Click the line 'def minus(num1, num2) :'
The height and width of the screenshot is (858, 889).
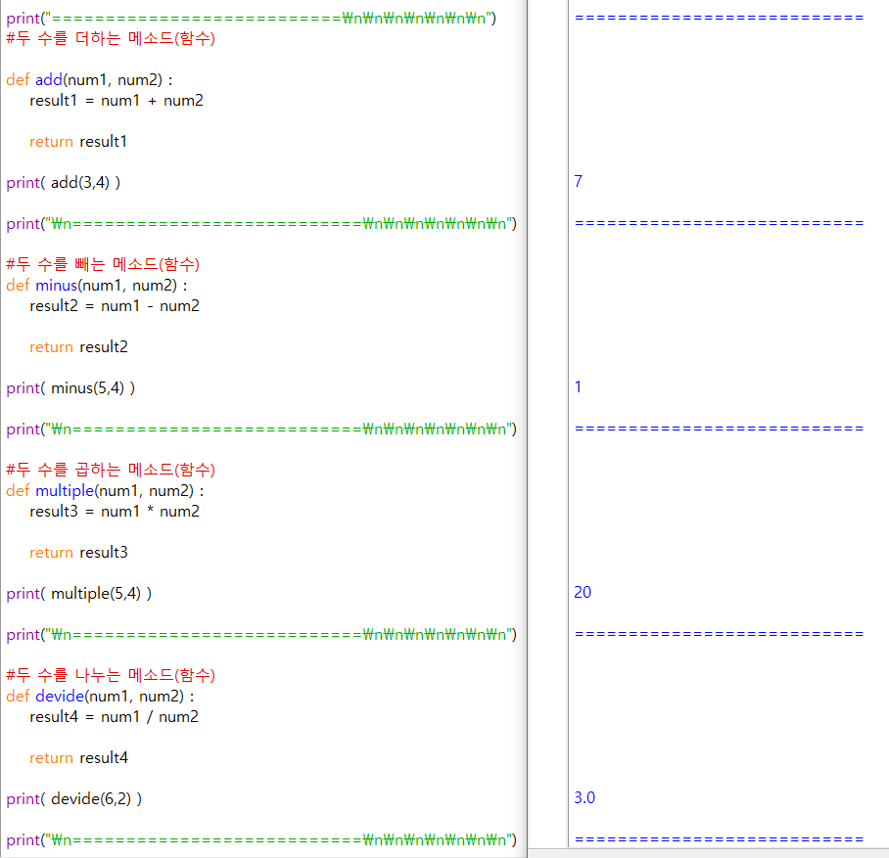click(x=97, y=285)
